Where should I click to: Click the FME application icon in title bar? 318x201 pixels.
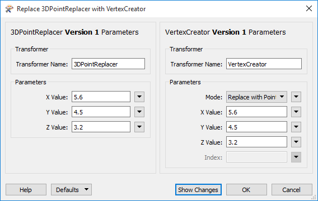[9, 9]
